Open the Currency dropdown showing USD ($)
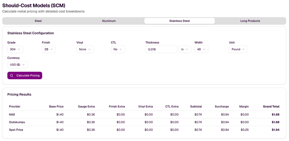289x141 pixels. tap(17, 65)
